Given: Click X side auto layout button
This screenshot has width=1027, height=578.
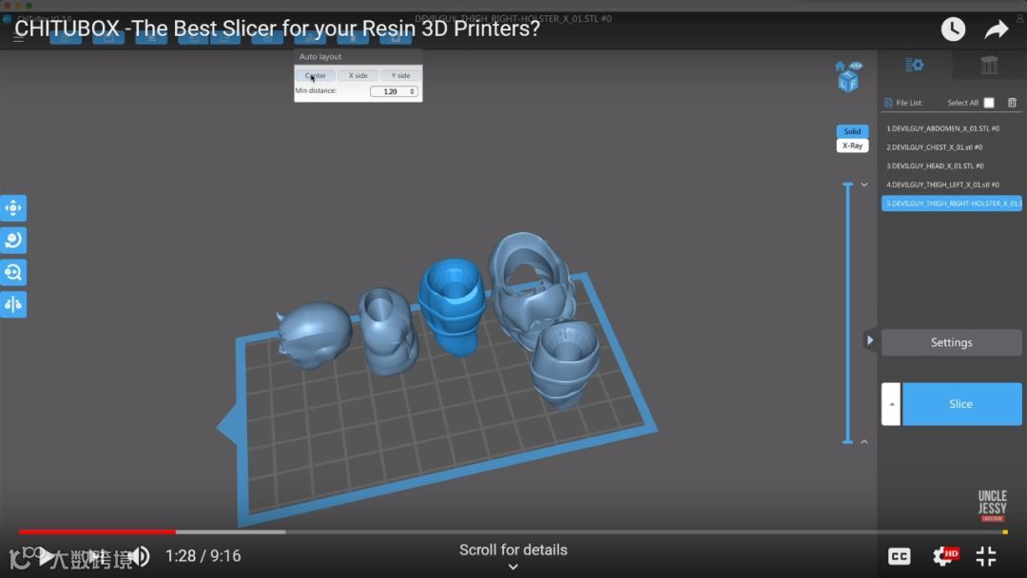Looking at the screenshot, I should [x=358, y=75].
